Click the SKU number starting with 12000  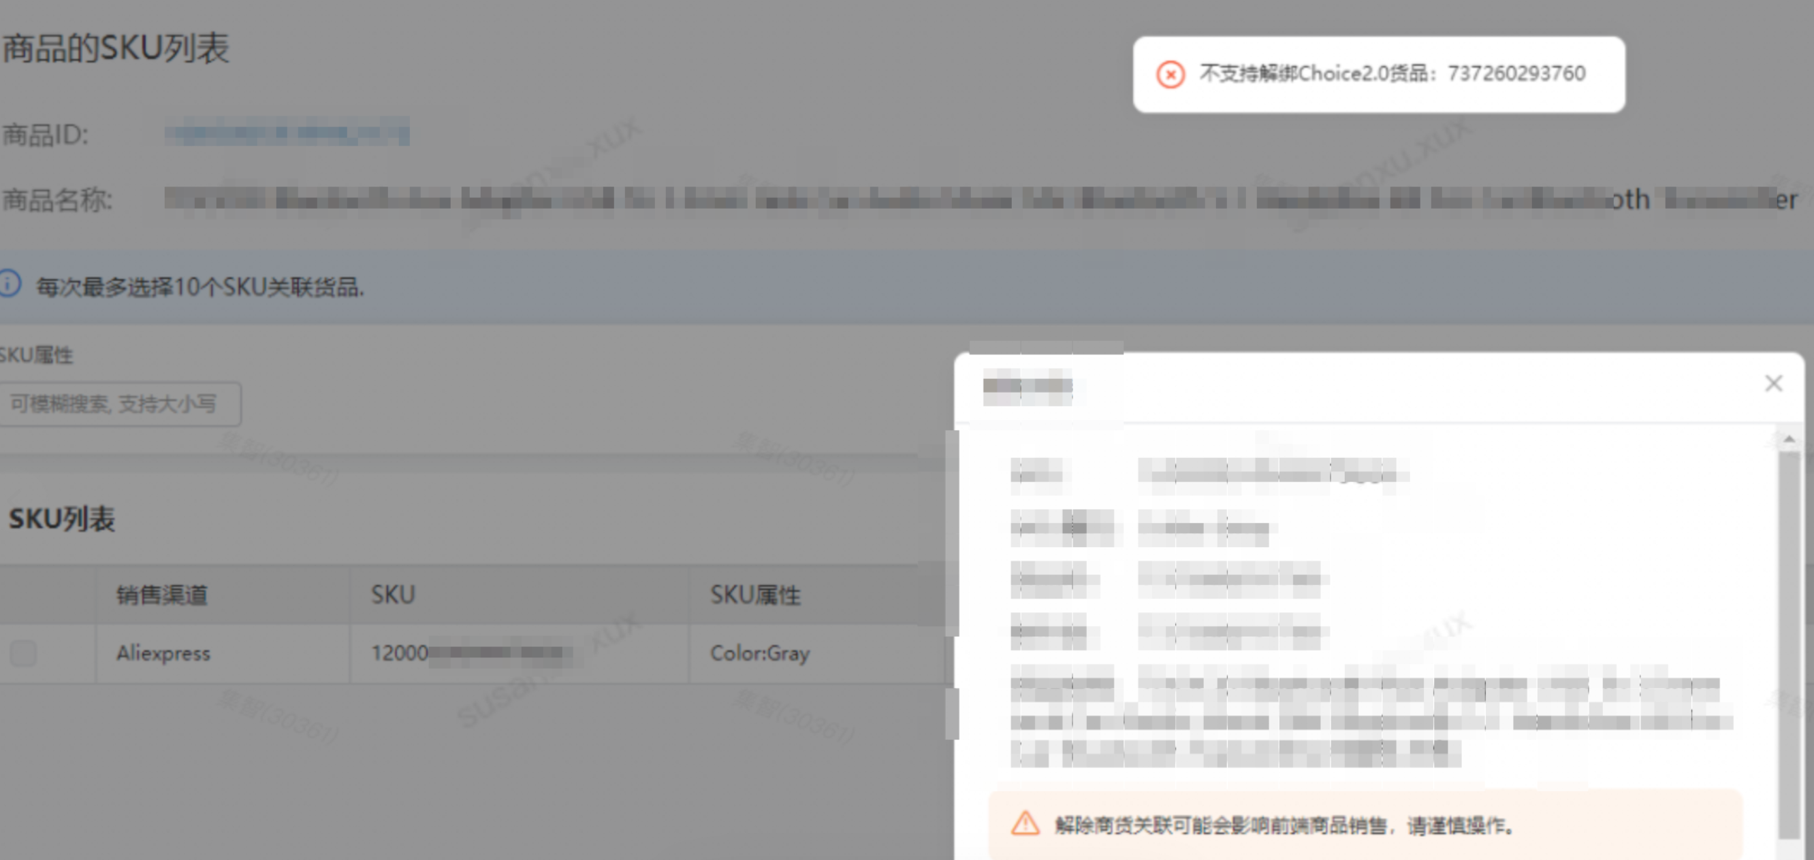471,653
